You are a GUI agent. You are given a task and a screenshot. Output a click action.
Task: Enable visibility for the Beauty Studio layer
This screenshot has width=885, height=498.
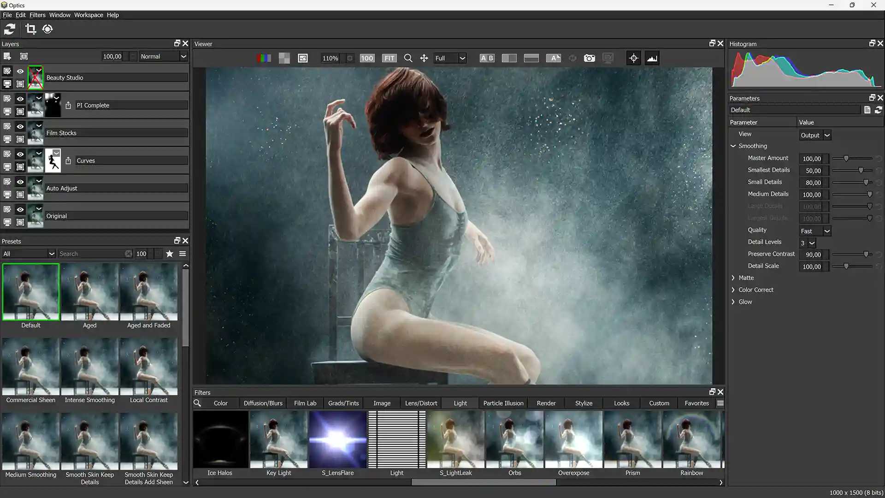20,71
